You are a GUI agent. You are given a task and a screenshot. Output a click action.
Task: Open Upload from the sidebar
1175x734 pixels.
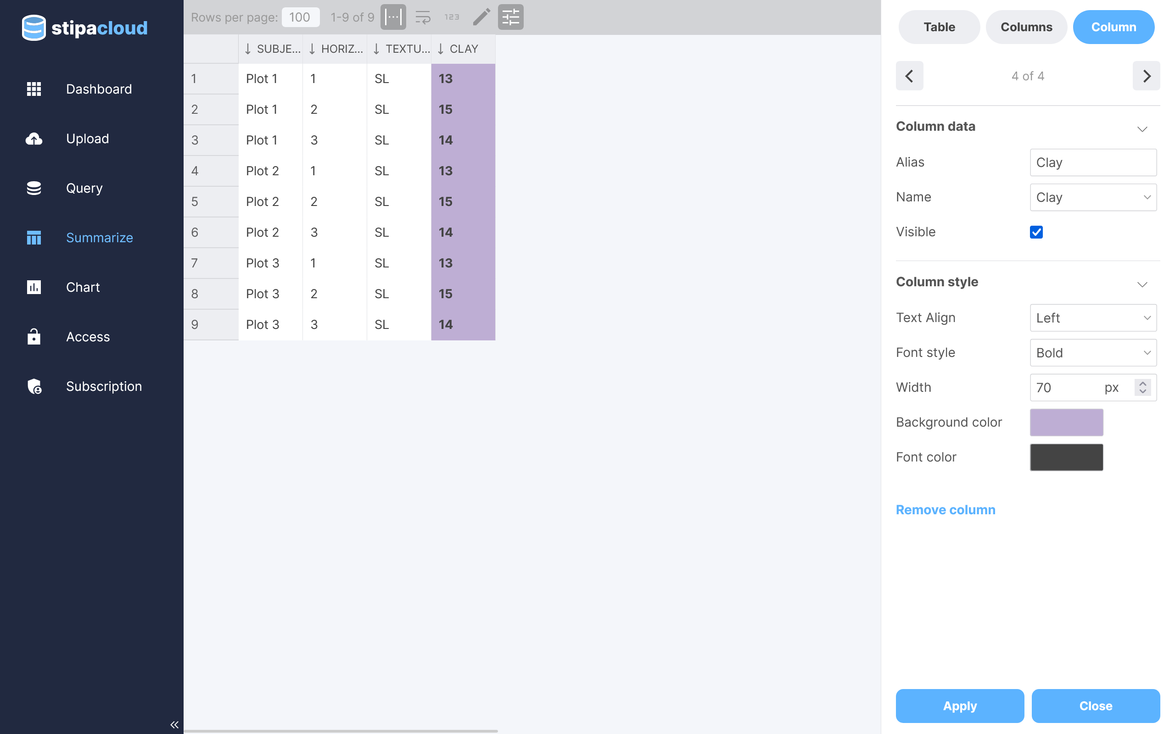[87, 139]
